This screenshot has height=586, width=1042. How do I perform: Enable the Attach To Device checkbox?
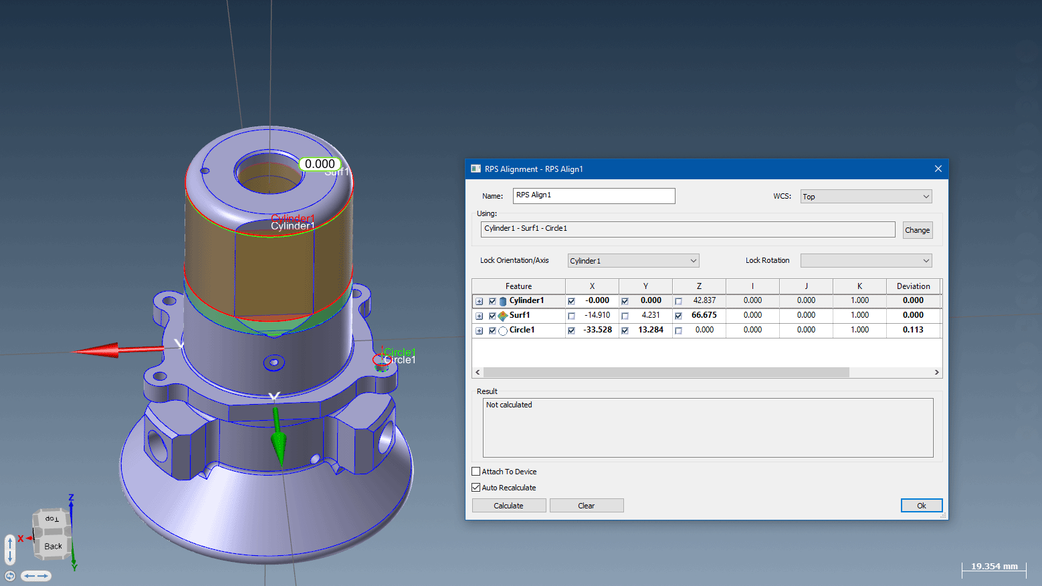476,472
